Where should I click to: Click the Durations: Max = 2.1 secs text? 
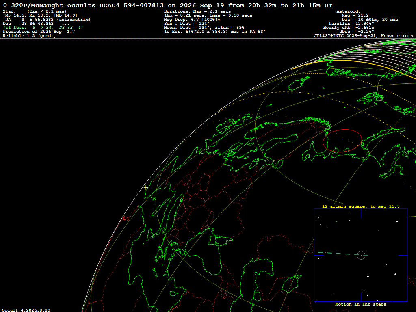pyautogui.click(x=197, y=11)
